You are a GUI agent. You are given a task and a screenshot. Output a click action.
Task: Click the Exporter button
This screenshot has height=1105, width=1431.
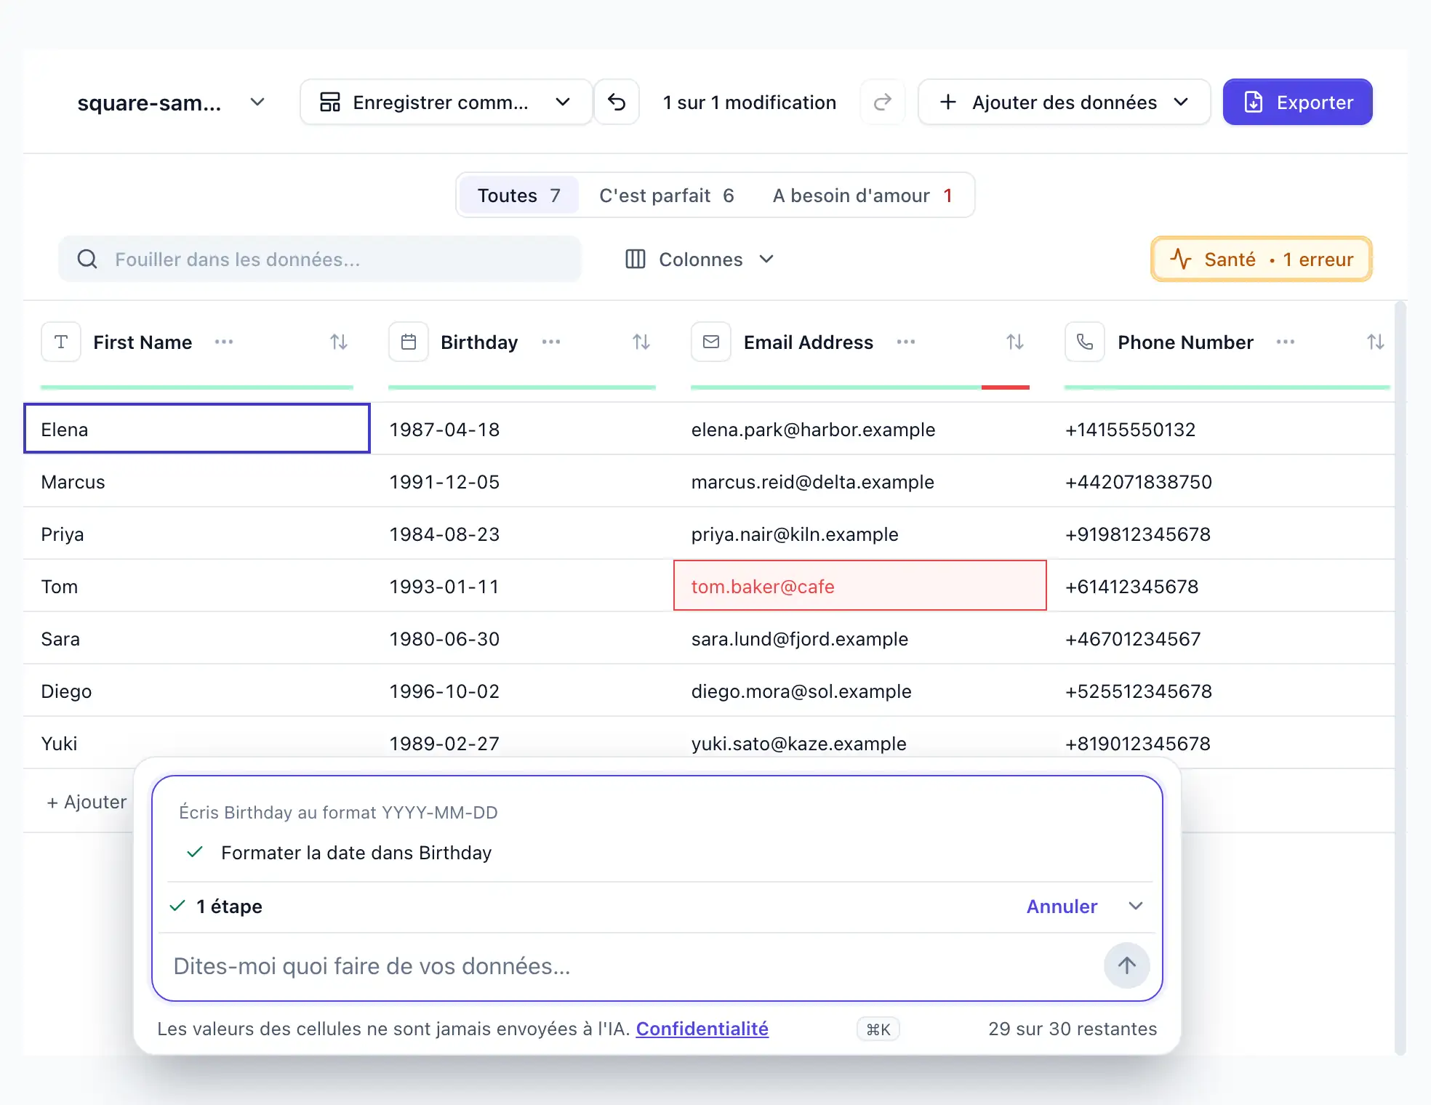pos(1297,103)
